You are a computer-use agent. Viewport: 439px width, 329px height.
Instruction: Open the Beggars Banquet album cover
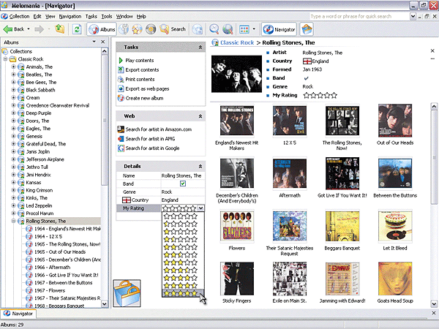pyautogui.click(x=342, y=226)
